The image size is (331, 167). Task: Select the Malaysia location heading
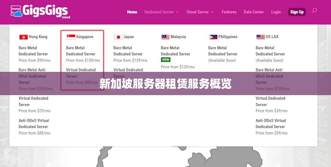[178, 37]
